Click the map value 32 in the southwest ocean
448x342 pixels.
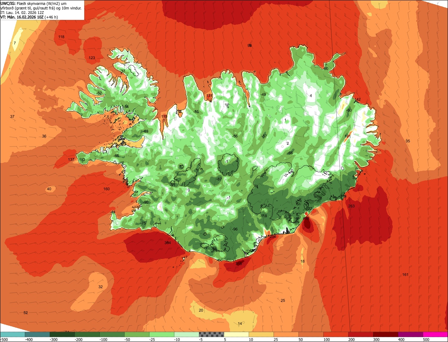[100, 287]
